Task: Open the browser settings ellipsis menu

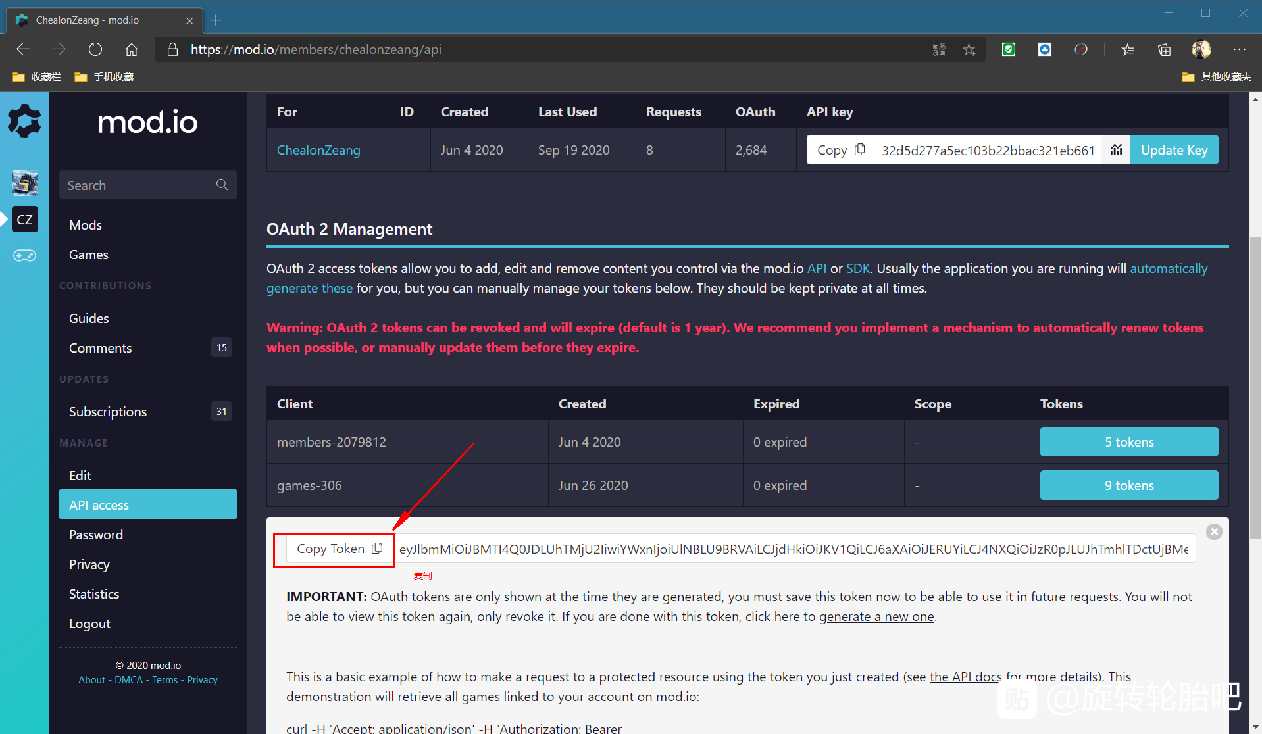Action: [x=1240, y=49]
